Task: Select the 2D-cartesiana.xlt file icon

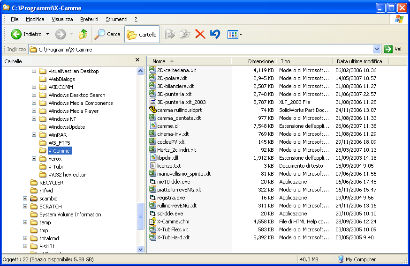Action: point(152,70)
